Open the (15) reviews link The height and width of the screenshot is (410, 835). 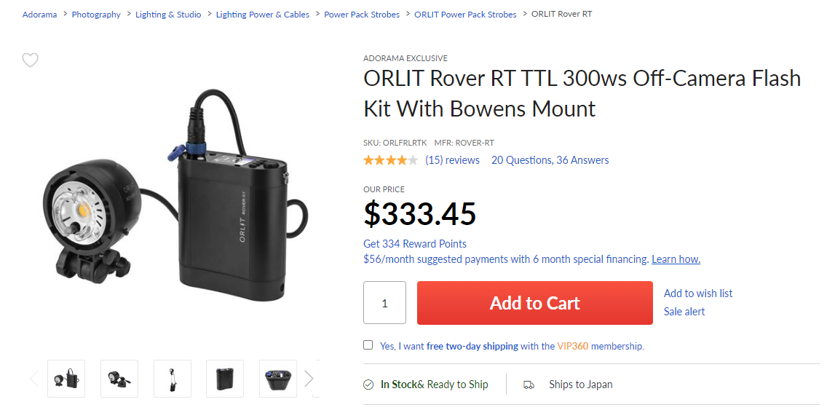coord(452,160)
